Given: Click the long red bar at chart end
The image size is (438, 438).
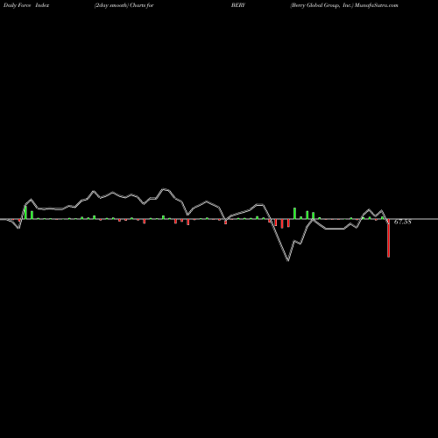Looking at the screenshot, I should coord(388,238).
